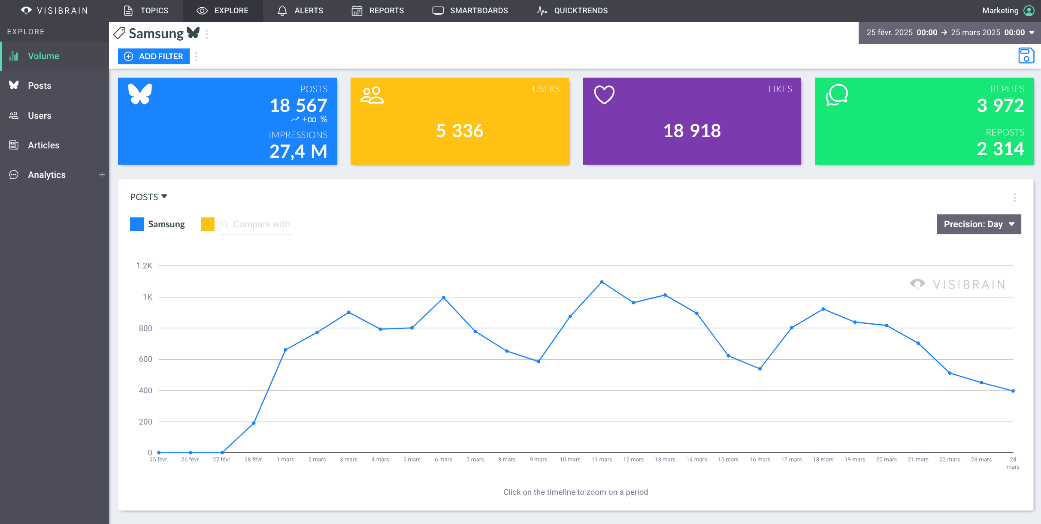Click the Posts butterfly sidebar icon

14,85
